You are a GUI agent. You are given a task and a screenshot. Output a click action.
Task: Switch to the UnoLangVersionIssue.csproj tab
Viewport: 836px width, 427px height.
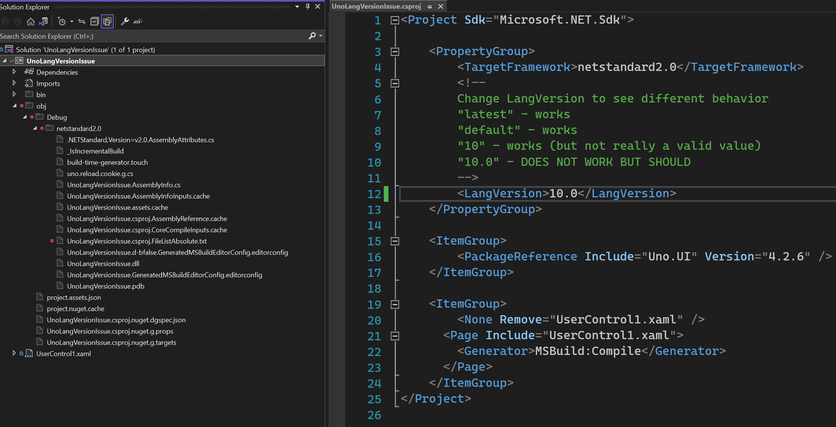(376, 6)
